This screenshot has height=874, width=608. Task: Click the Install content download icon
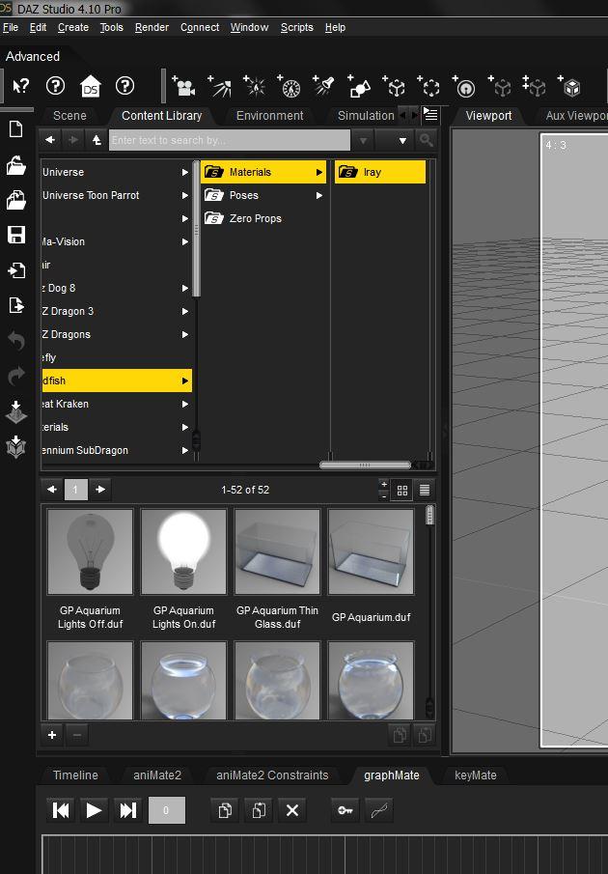[x=16, y=411]
